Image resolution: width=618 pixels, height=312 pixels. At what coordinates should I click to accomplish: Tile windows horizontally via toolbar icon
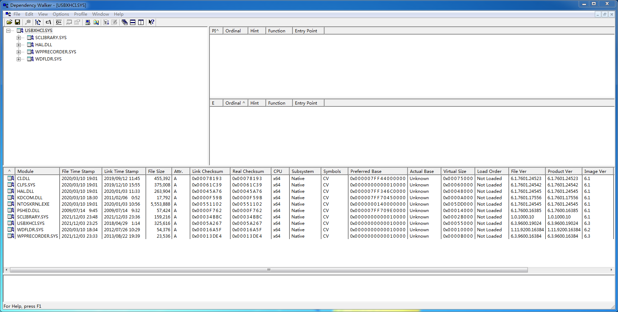133,22
